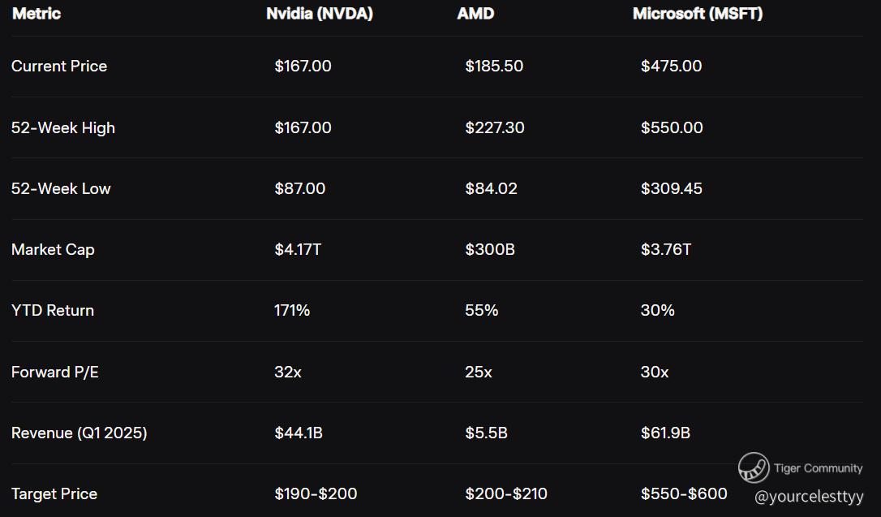
Task: Select AMD's $200-$210 target price
Action: tap(506, 494)
